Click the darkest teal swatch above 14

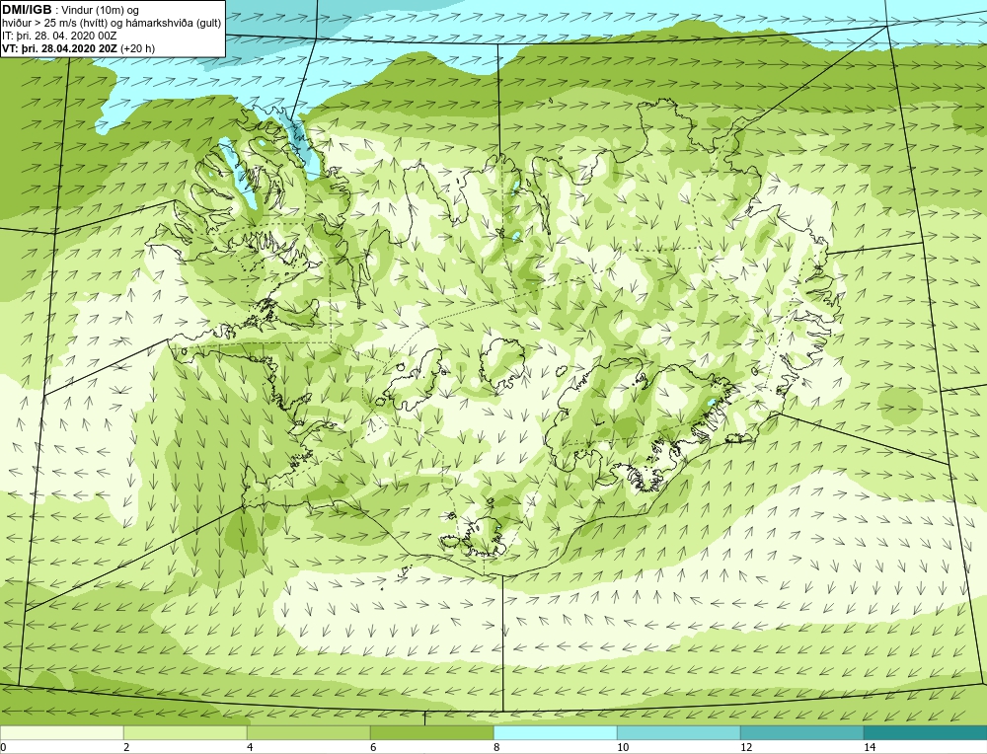pos(926,732)
